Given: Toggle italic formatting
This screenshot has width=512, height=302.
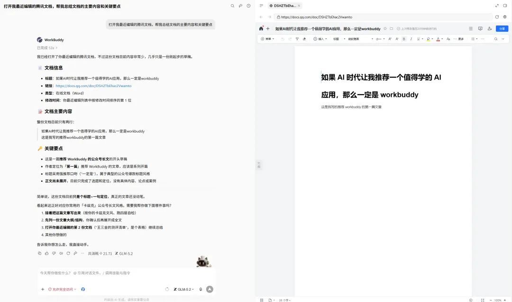Looking at the screenshot, I should click(411, 39).
